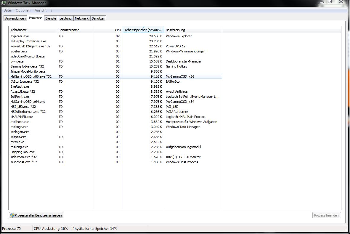Select the explorer.exe process row
Image resolution: width=350 pixels, height=234 pixels.
[x=115, y=36]
